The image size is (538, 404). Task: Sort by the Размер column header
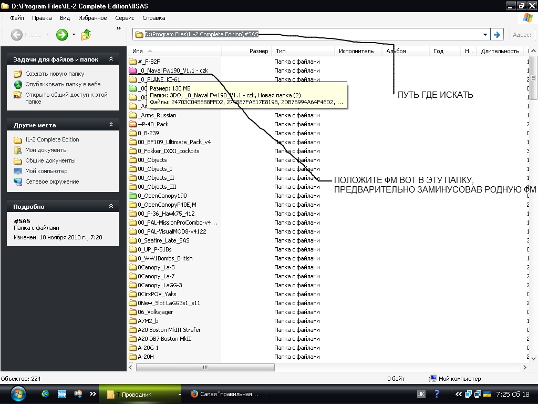point(247,51)
